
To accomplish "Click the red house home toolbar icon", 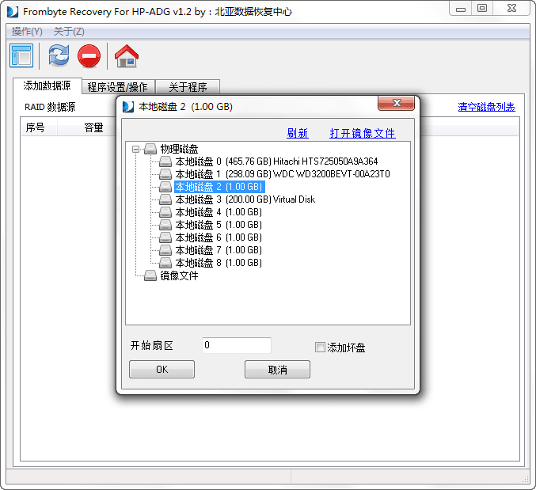I will [x=127, y=55].
